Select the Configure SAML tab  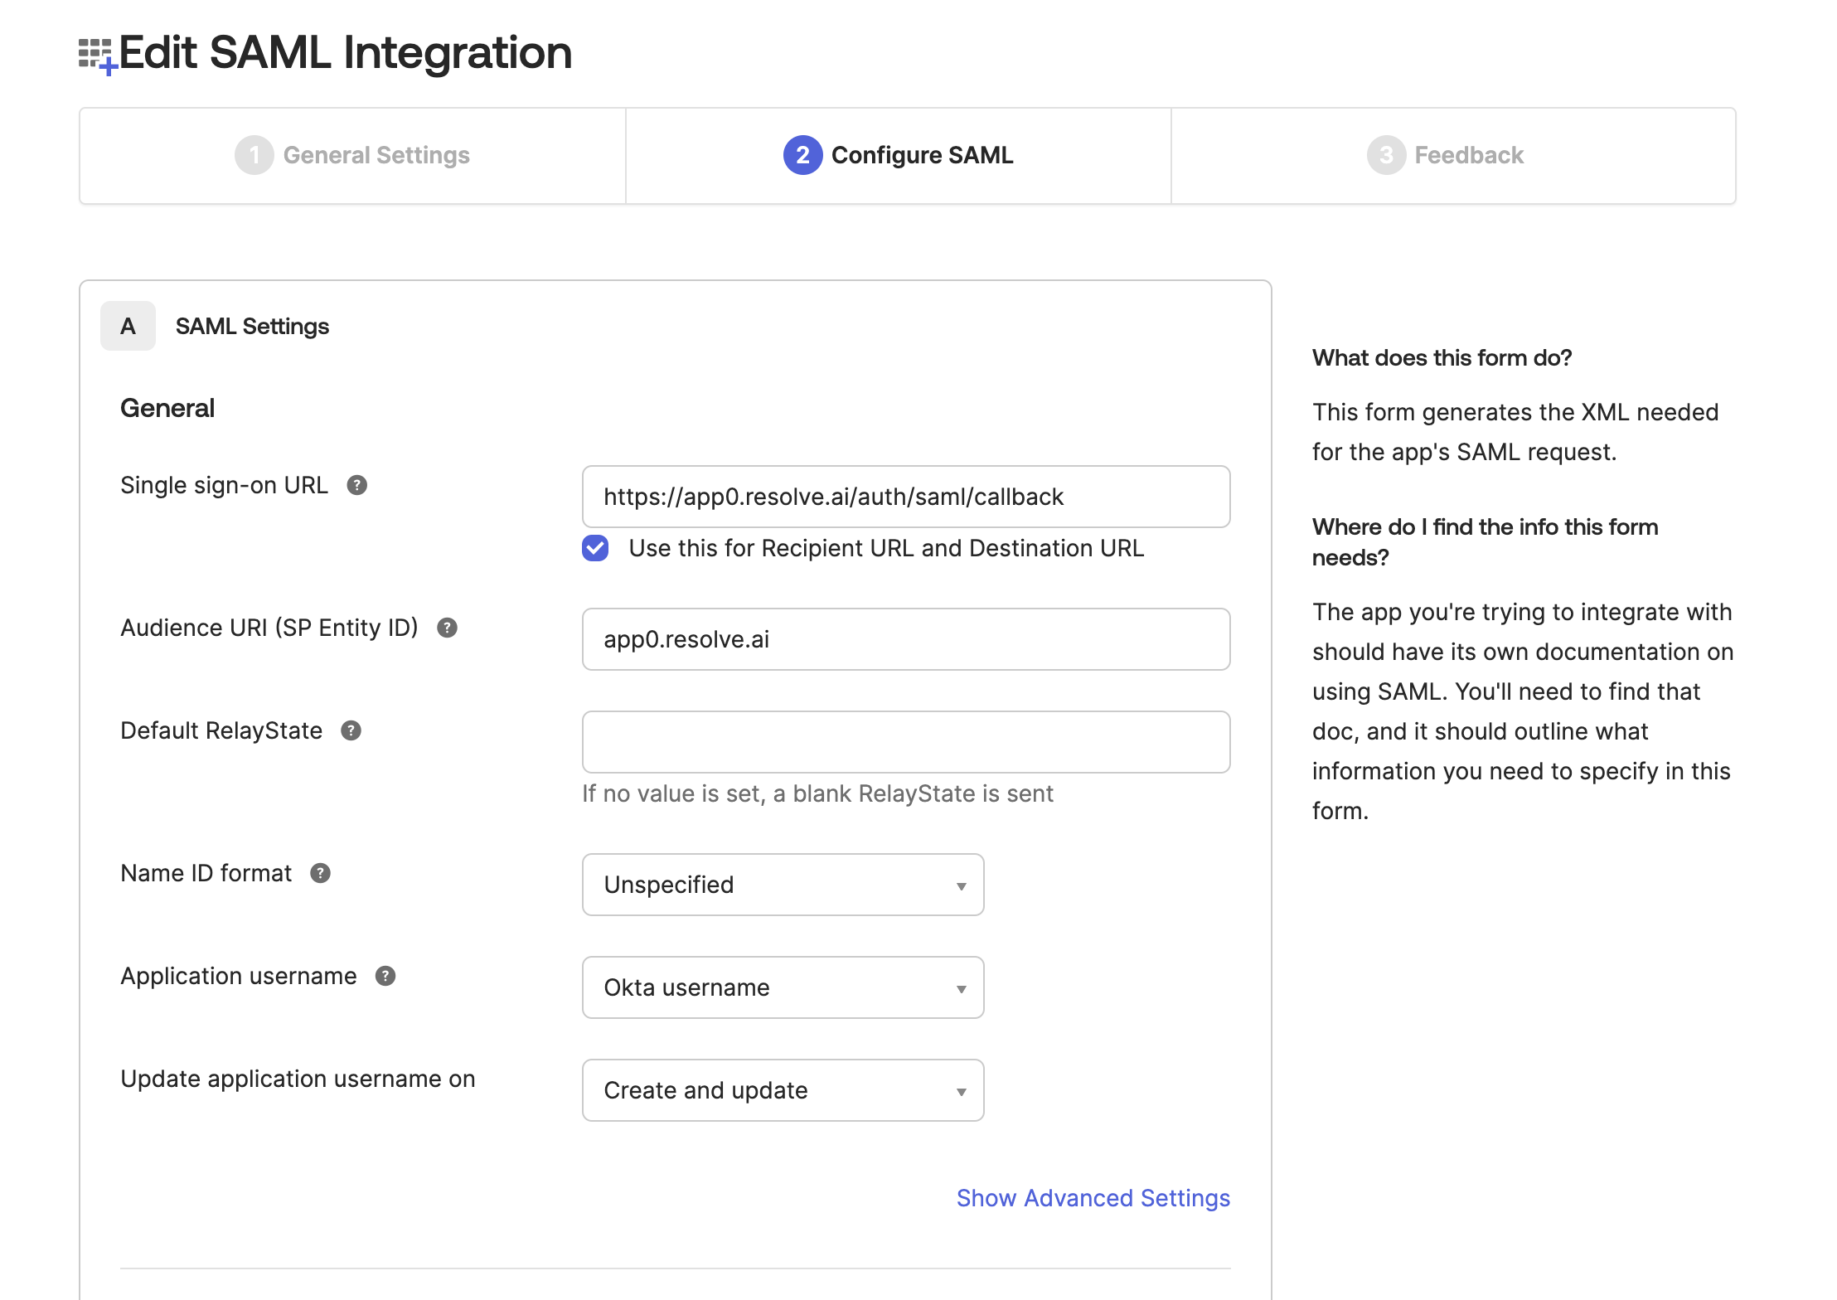(x=899, y=155)
